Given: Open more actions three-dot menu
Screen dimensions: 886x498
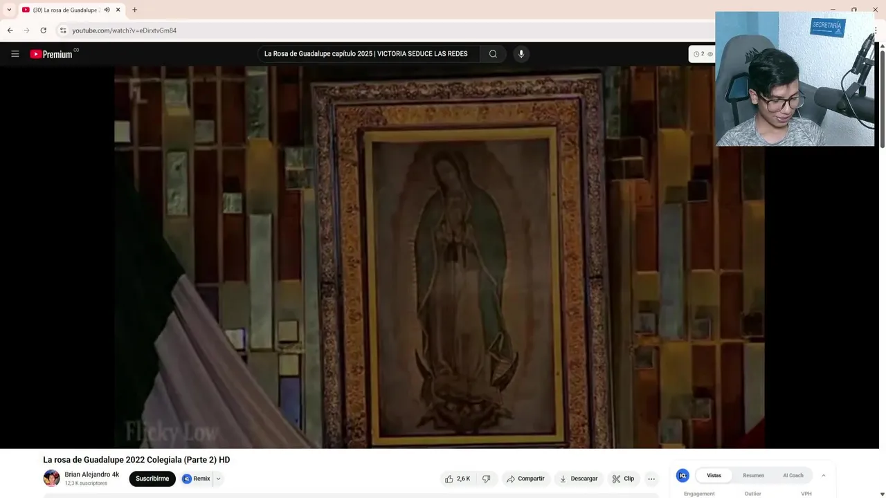Looking at the screenshot, I should pyautogui.click(x=651, y=479).
